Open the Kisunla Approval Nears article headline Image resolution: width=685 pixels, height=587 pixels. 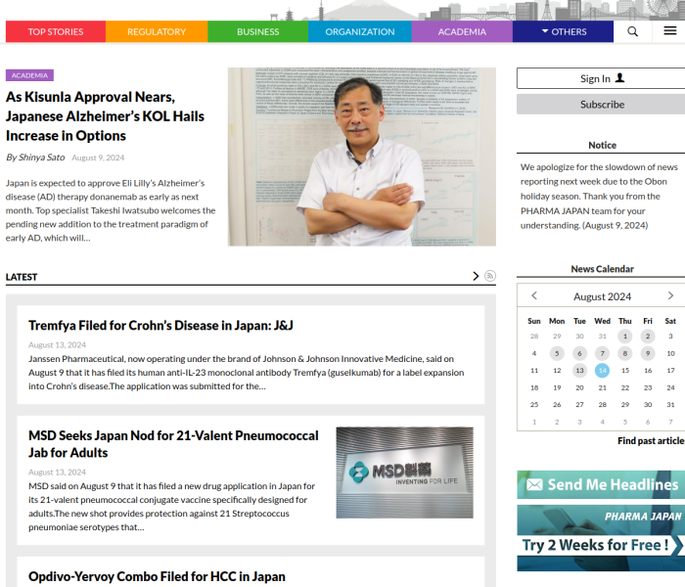tap(105, 115)
